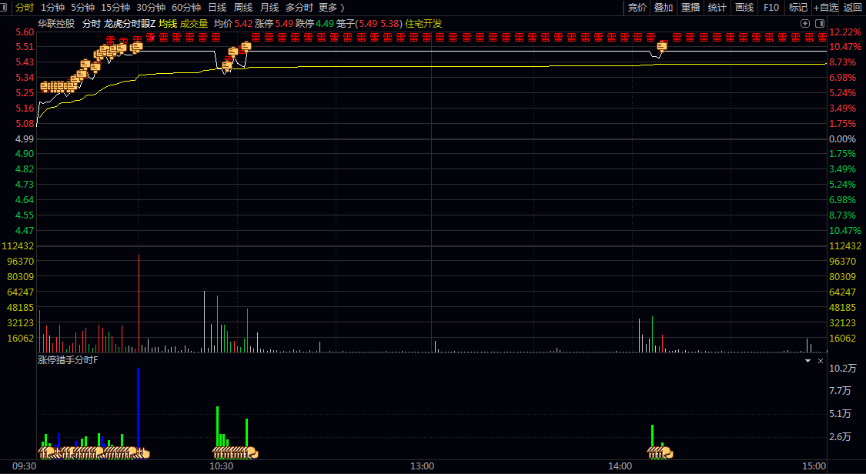Viewport: 866px width, 474px height.
Task: Toggle the side panel layout icon
Action: 820,23
